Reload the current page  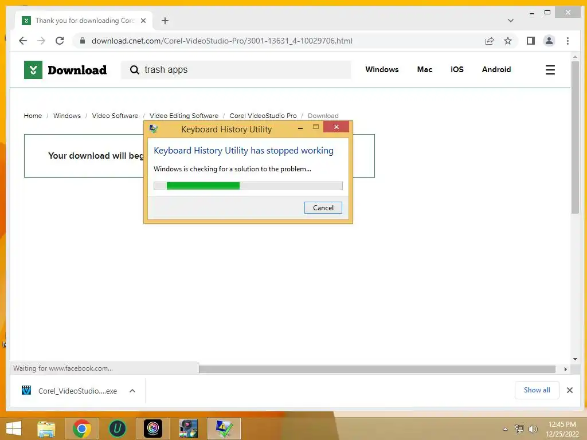click(60, 41)
